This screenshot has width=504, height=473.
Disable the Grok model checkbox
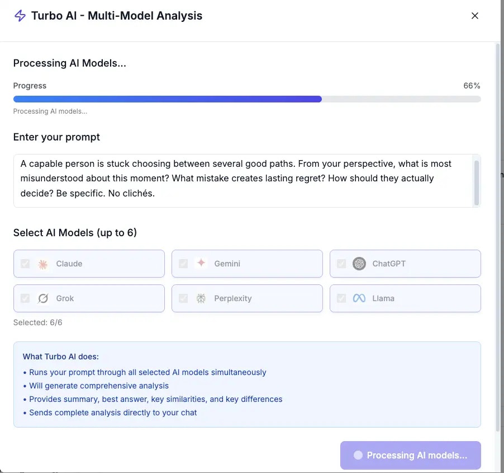tap(25, 298)
